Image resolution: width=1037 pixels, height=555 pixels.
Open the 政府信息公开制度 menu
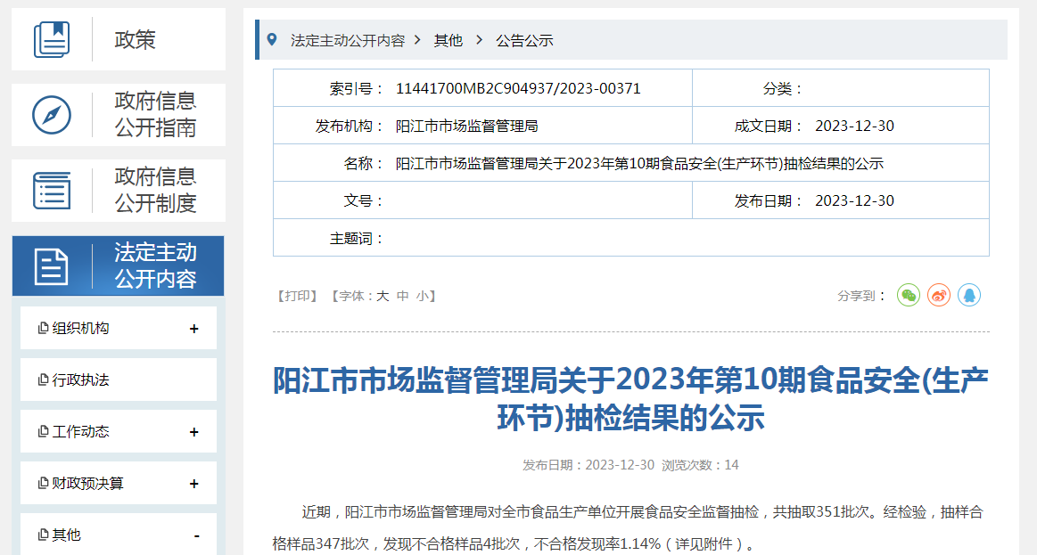coord(119,191)
